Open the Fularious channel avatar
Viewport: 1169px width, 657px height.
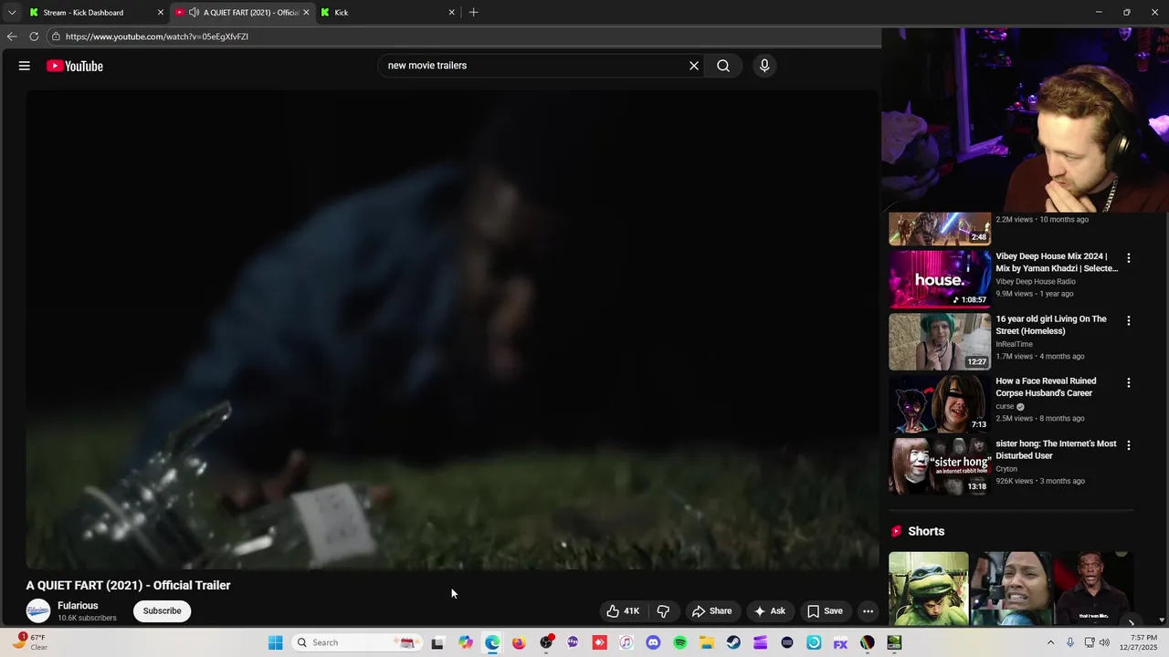(x=38, y=611)
